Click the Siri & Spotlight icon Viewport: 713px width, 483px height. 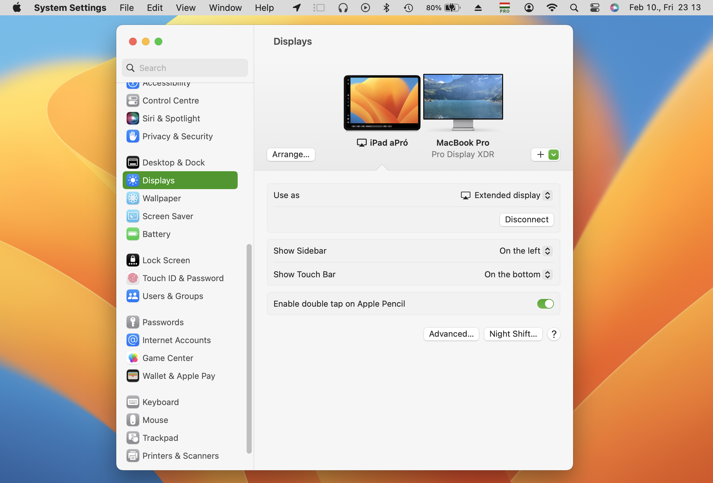tap(133, 119)
